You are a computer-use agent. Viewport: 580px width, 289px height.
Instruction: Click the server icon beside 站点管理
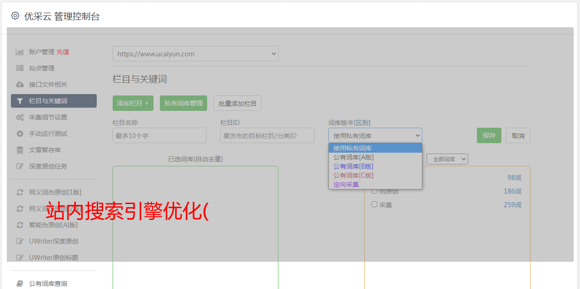click(x=20, y=68)
